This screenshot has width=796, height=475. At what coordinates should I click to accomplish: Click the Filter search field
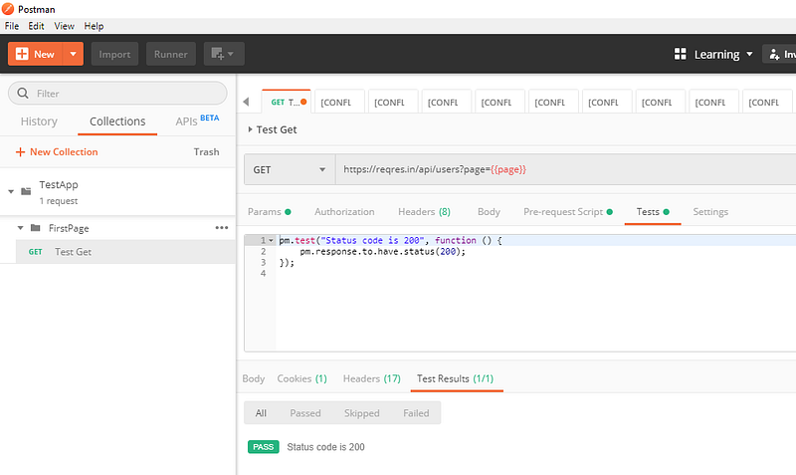pos(117,94)
